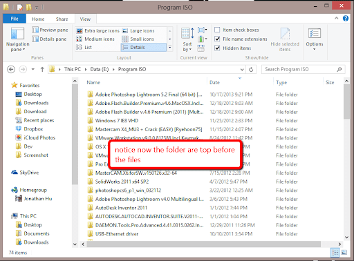Click the file list horizontal scrollbar thumb
This screenshot has height=261, width=354.
pyautogui.click(x=203, y=244)
